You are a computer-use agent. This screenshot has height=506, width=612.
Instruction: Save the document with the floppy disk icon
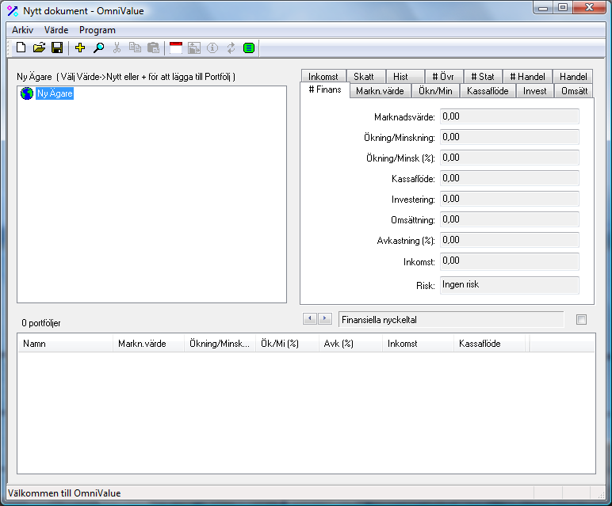(57, 48)
